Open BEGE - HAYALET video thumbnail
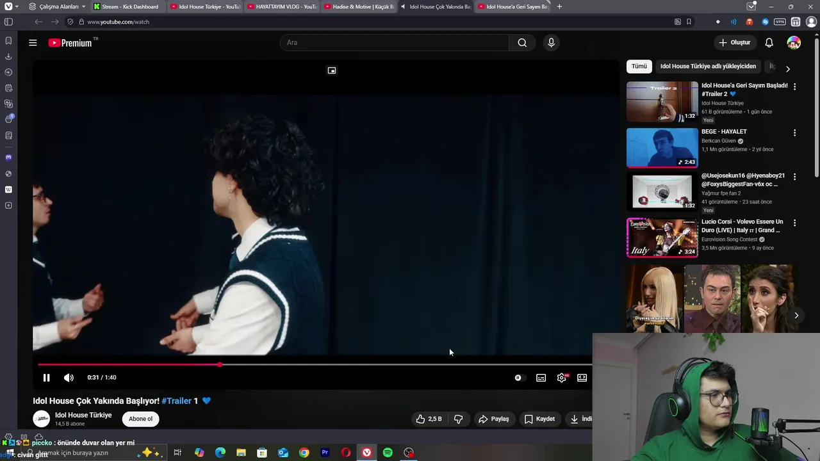Image resolution: width=820 pixels, height=461 pixels. pyautogui.click(x=662, y=147)
